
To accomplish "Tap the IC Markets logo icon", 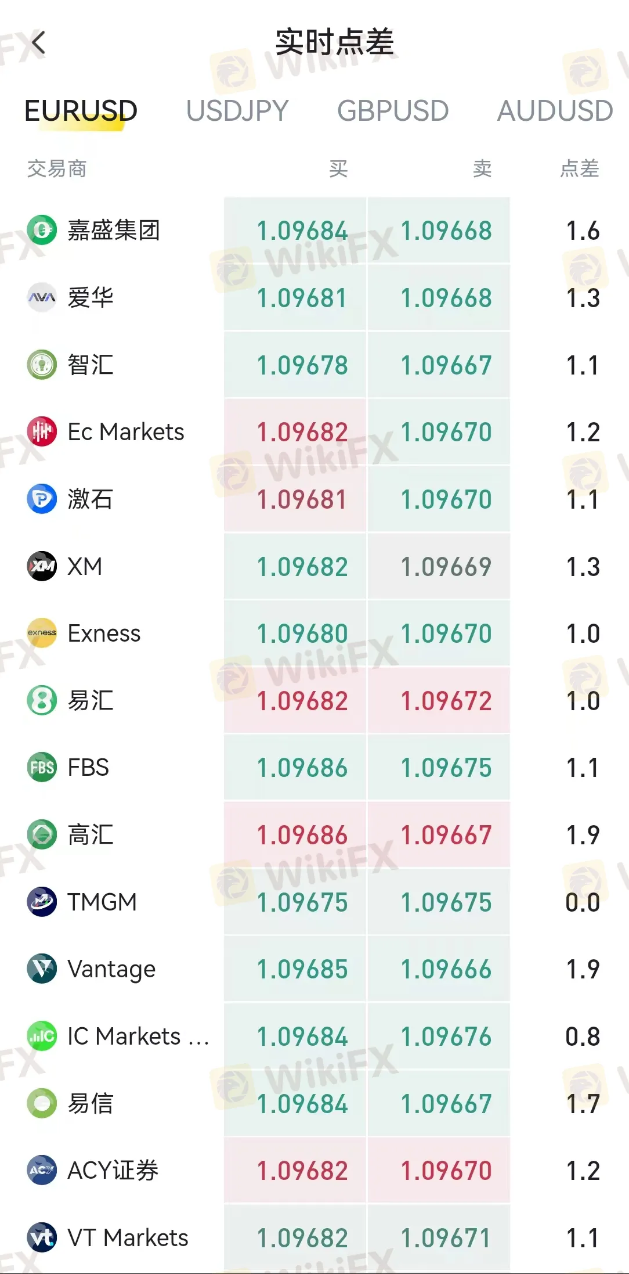I will pos(42,1036).
